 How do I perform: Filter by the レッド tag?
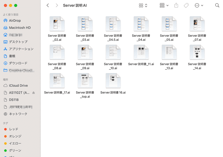(20, 129)
